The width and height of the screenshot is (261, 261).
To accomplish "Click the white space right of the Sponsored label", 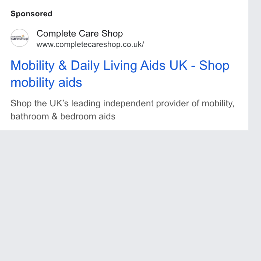I will pos(150,14).
